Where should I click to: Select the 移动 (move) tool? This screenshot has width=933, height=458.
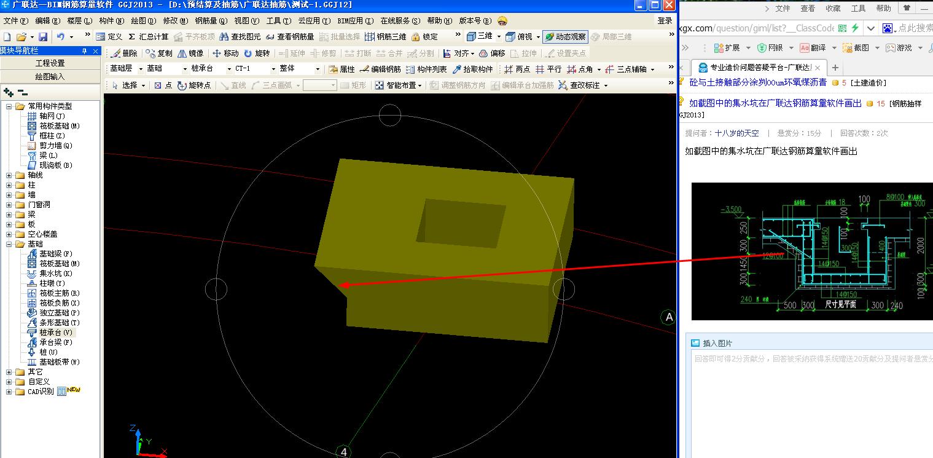(225, 53)
